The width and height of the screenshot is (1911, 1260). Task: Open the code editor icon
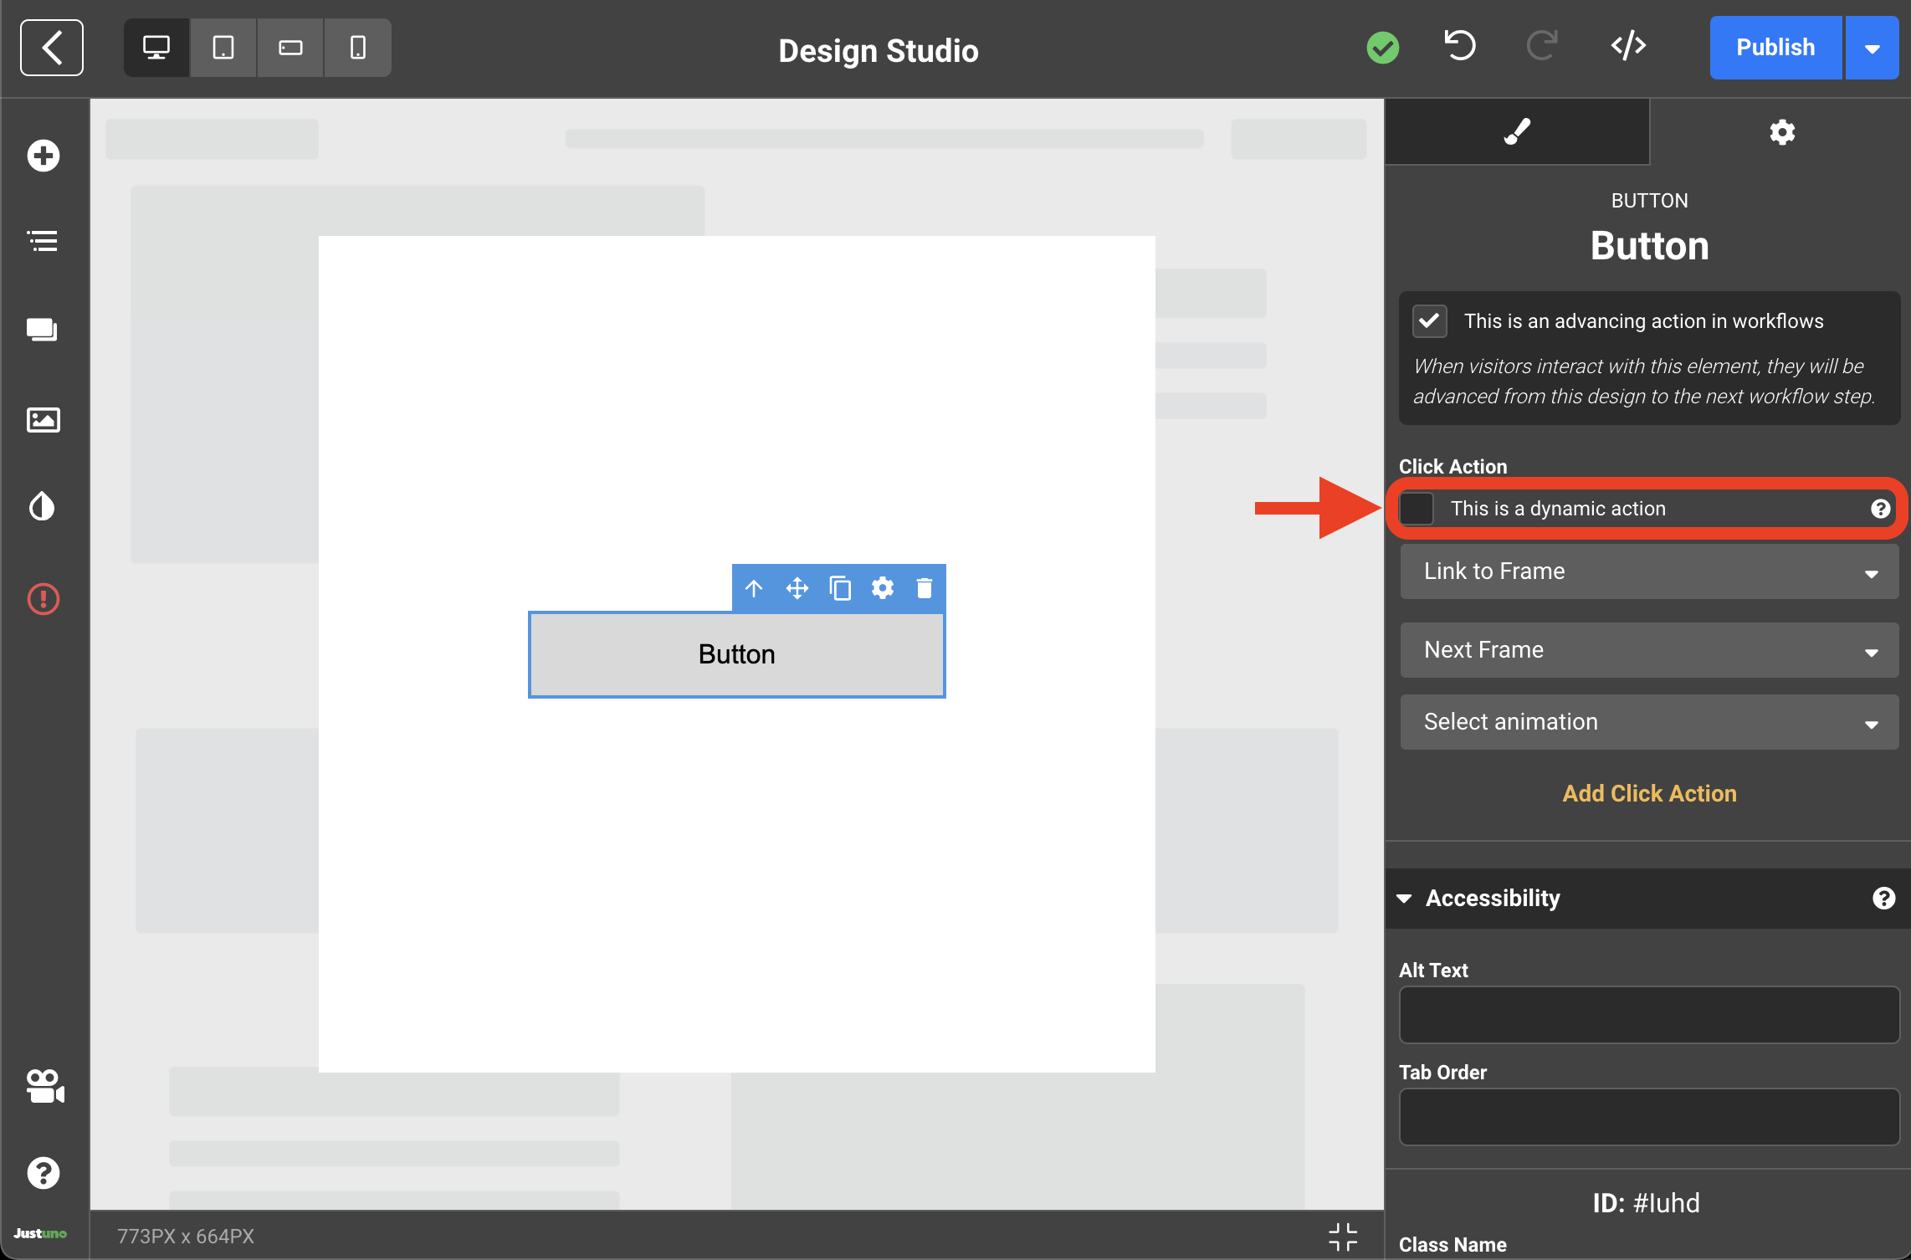tap(1628, 46)
